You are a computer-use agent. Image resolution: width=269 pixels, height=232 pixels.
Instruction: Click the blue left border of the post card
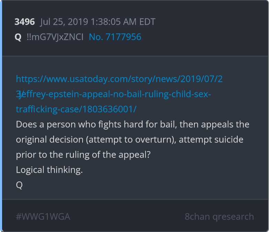1,116
